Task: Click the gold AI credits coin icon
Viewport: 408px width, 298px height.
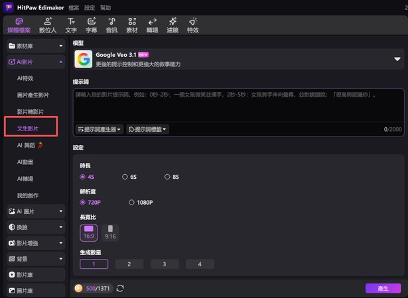Action: 78,288
